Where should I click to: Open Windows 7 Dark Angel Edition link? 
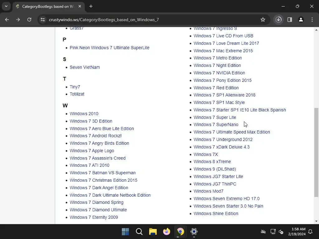pos(99,188)
